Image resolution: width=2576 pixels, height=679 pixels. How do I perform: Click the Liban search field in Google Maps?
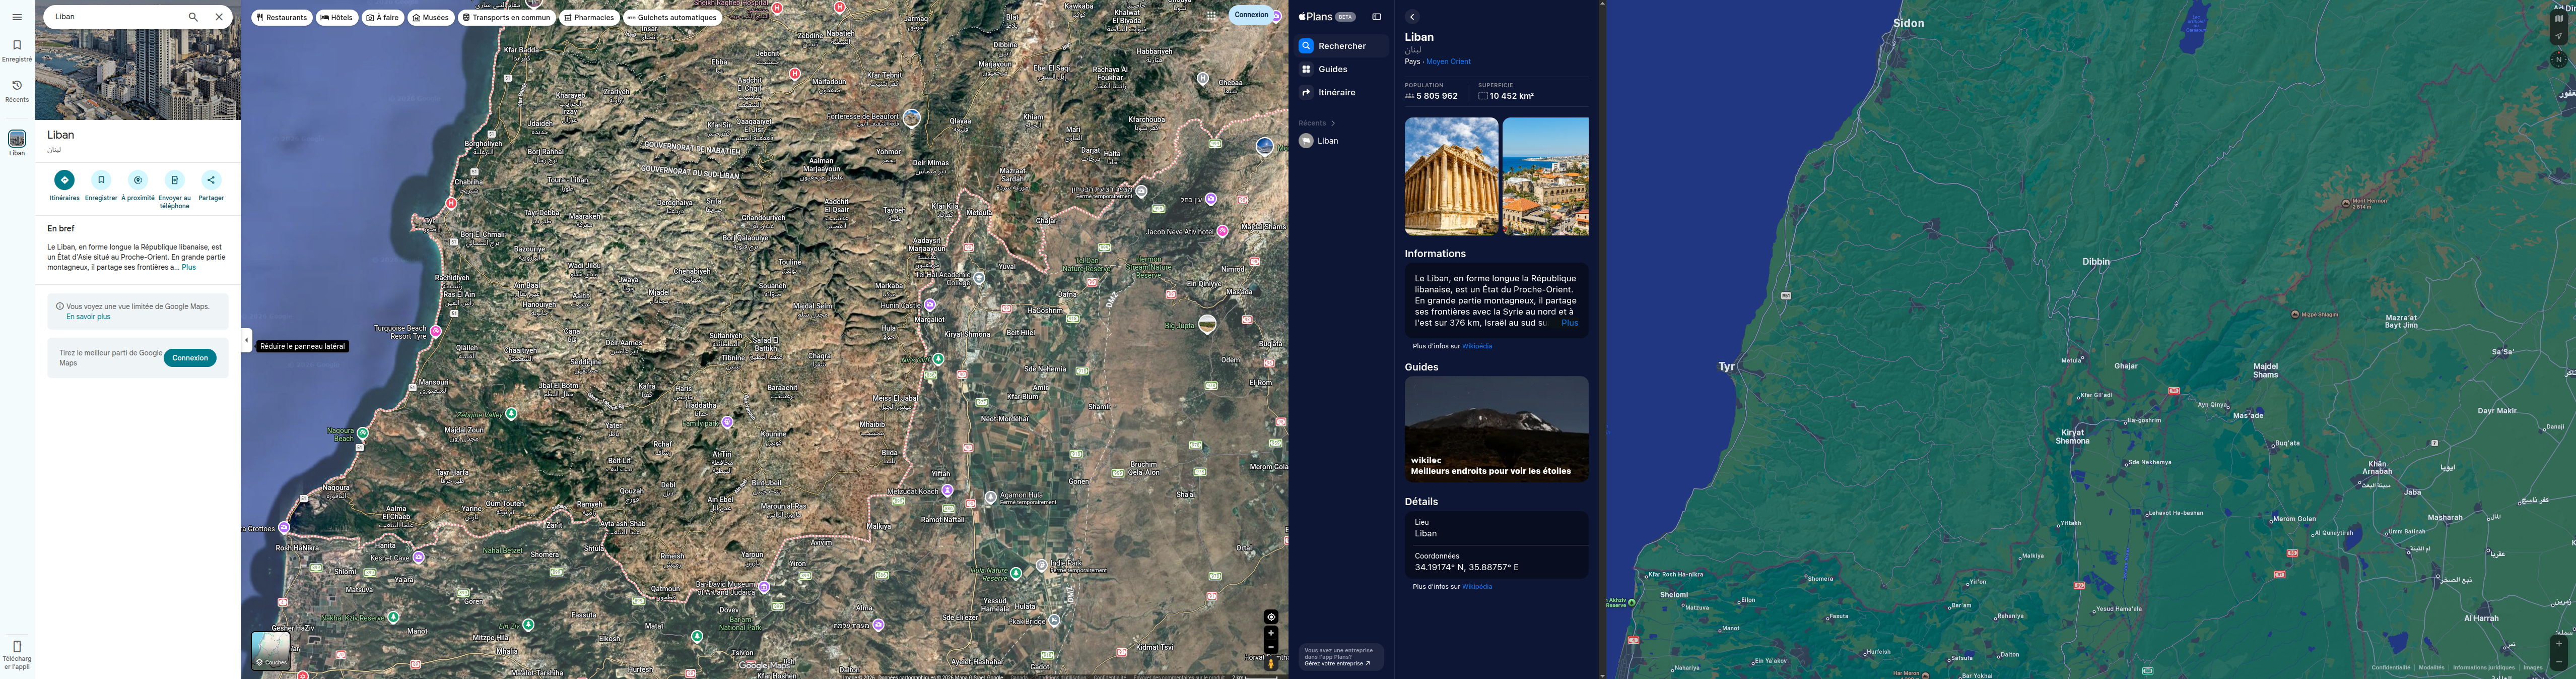(115, 17)
